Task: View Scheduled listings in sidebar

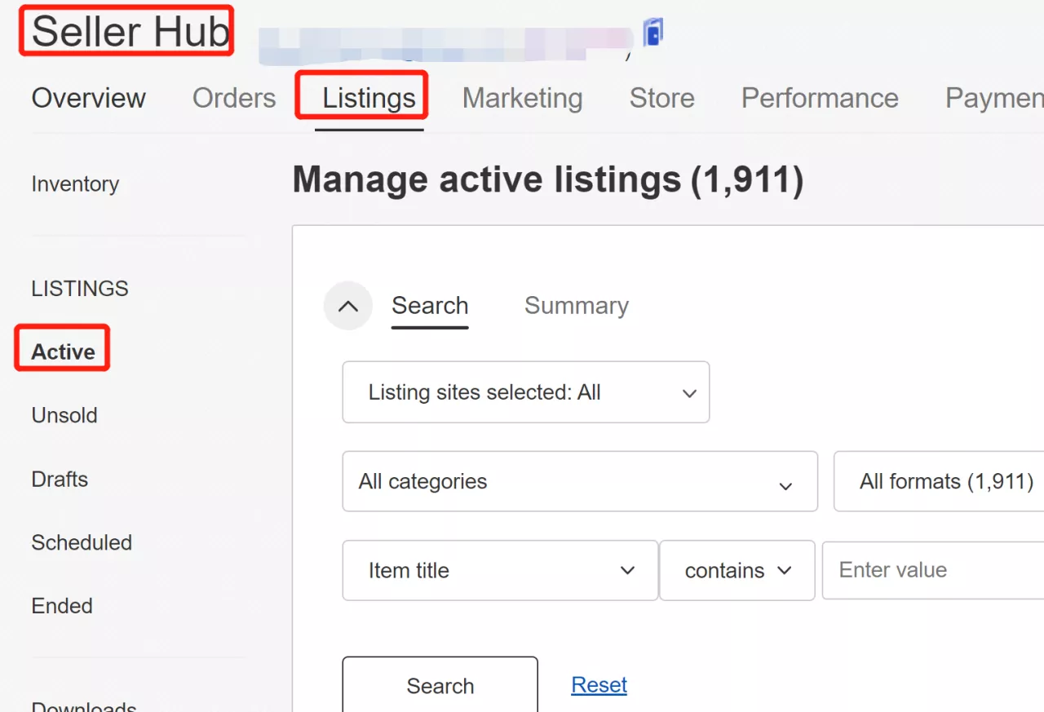Action: [82, 542]
